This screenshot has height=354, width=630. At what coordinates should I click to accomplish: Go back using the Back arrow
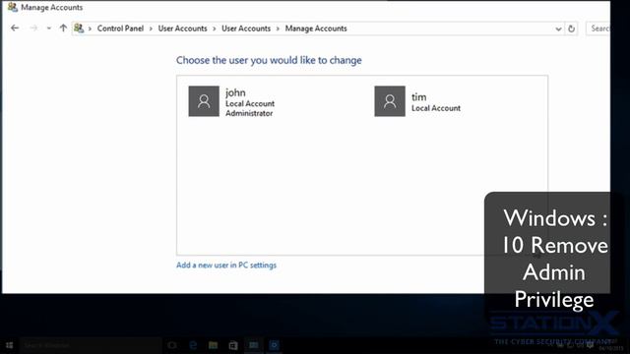click(15, 29)
